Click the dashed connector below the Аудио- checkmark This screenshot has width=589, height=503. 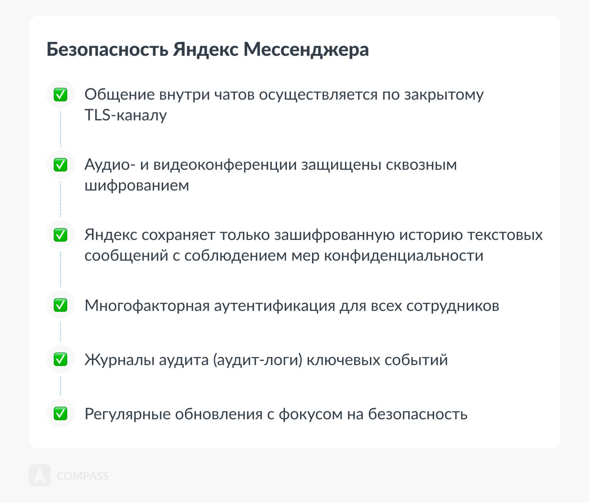[x=60, y=199]
